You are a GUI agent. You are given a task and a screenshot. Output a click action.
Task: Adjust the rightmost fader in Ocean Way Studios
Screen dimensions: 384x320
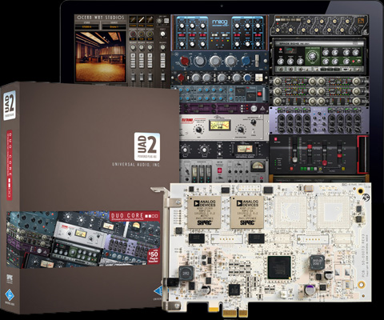[x=162, y=77]
